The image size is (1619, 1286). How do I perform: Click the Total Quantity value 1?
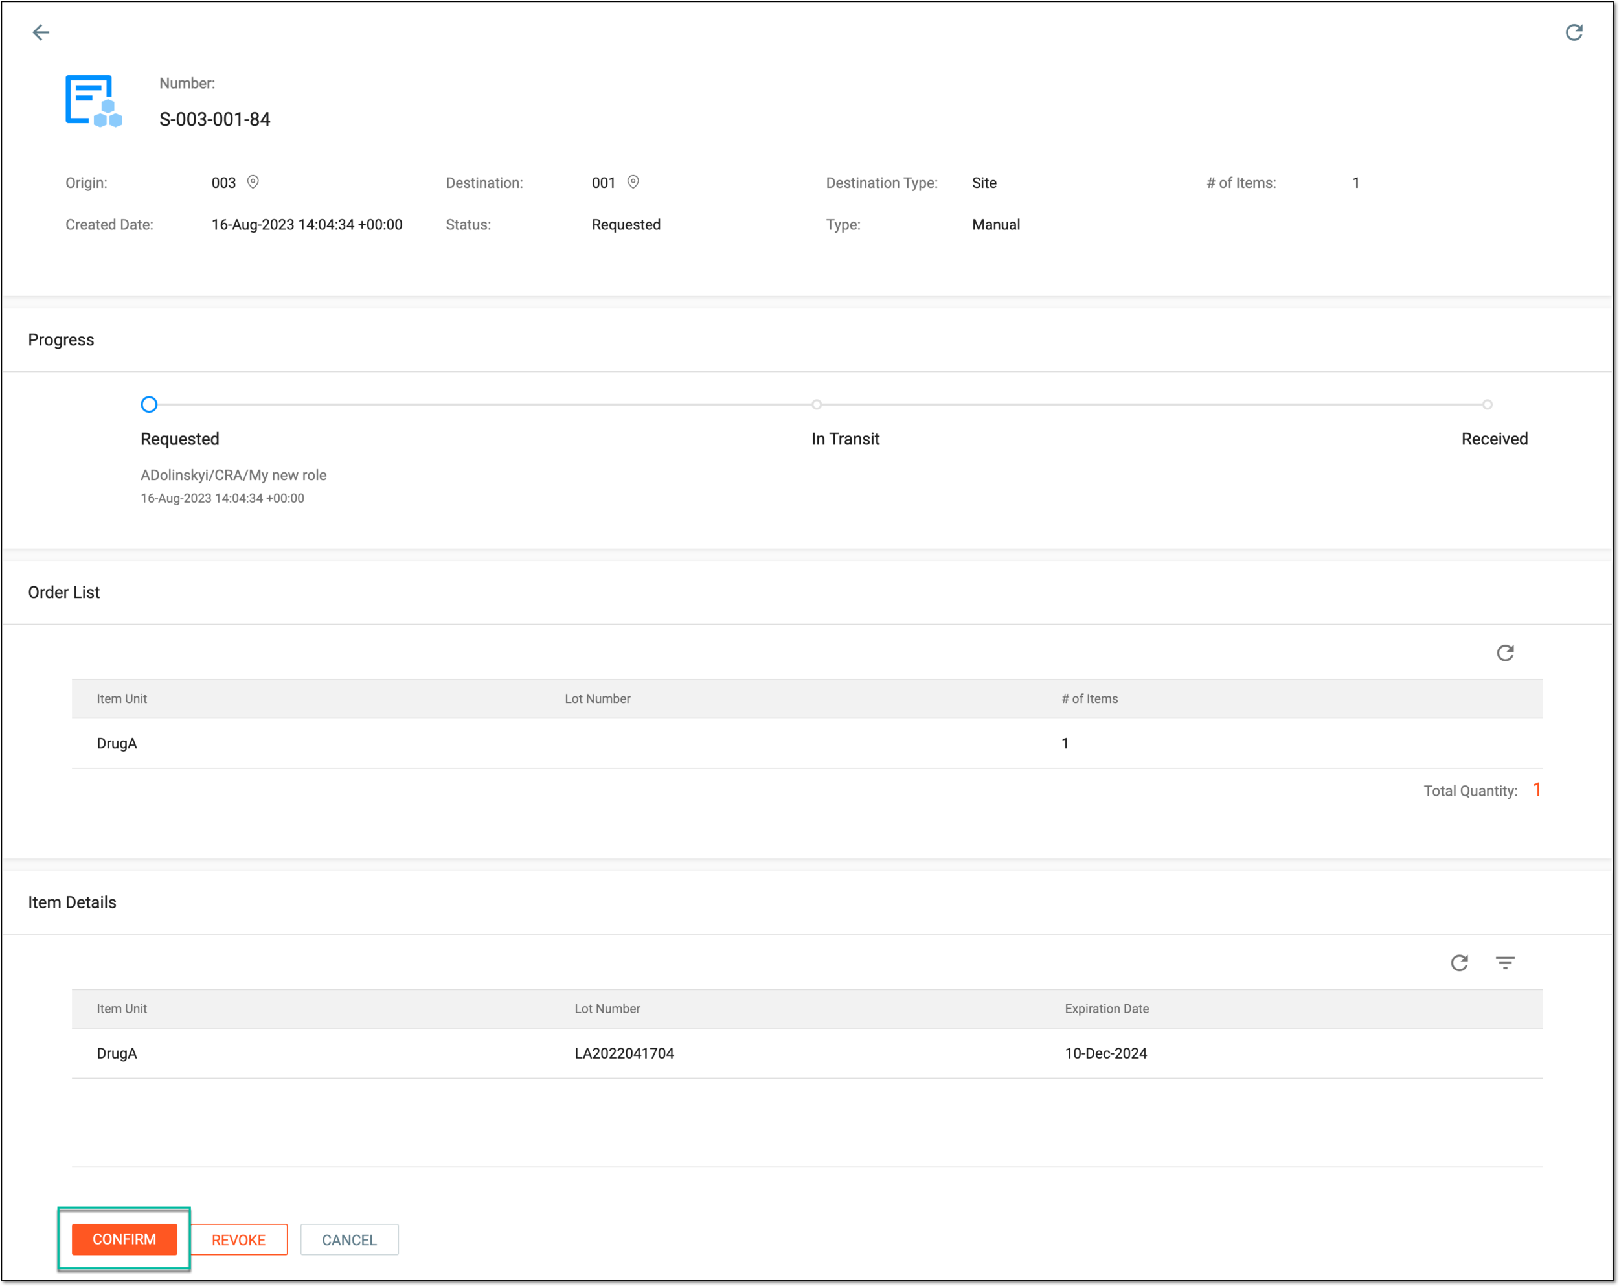1537,790
